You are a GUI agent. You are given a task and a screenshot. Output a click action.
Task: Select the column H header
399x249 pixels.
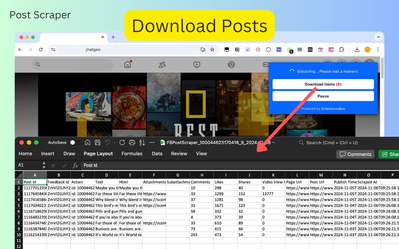pyautogui.click(x=202, y=175)
